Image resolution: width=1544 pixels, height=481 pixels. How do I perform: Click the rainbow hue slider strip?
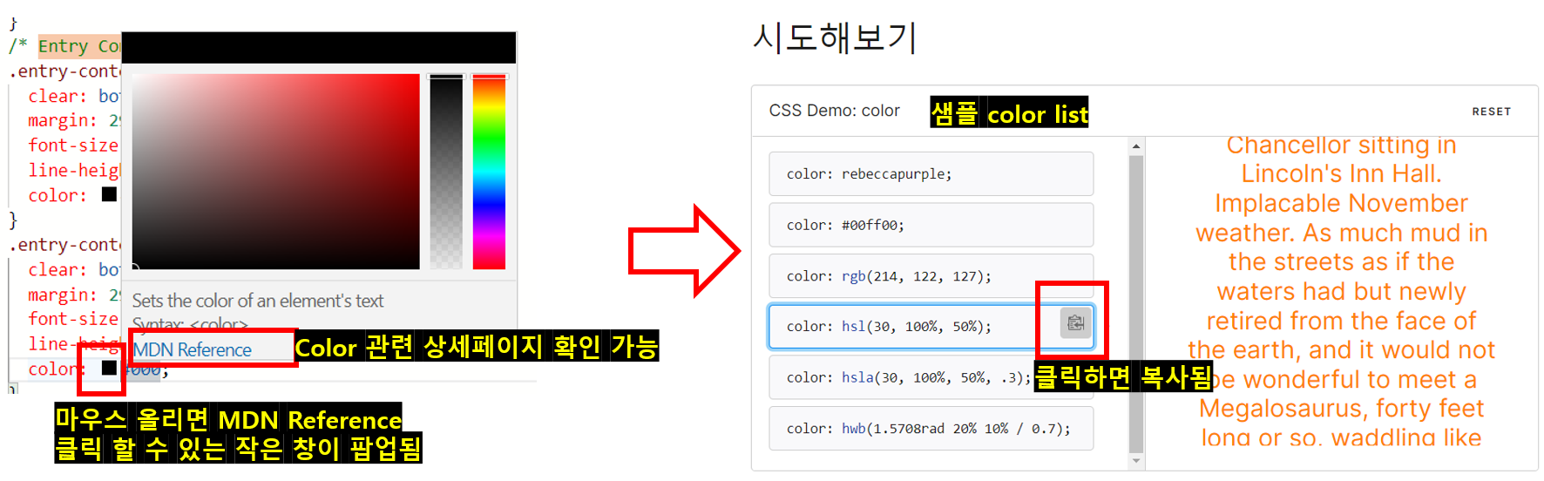click(x=489, y=172)
